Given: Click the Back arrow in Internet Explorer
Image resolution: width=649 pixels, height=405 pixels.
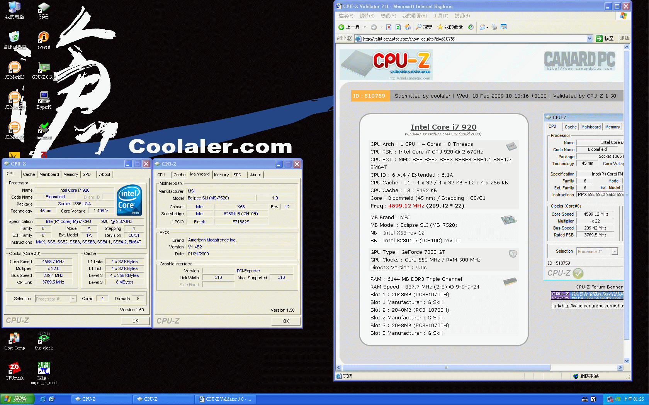Looking at the screenshot, I should pyautogui.click(x=349, y=27).
